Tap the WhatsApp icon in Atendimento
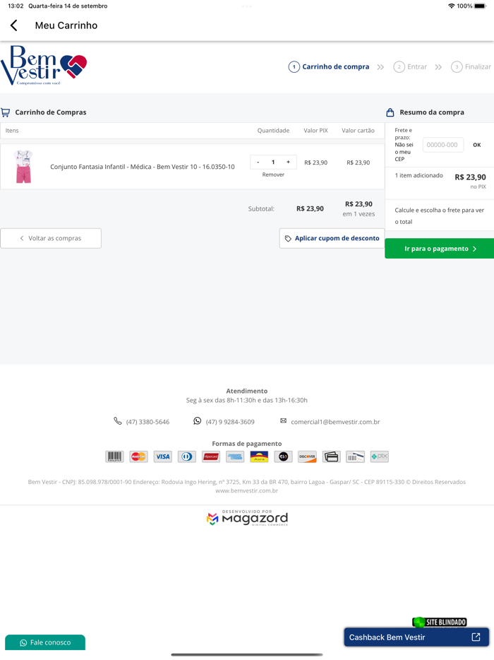 (x=198, y=421)
